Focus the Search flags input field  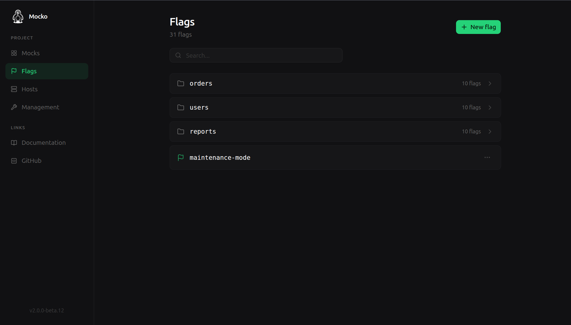coord(256,55)
